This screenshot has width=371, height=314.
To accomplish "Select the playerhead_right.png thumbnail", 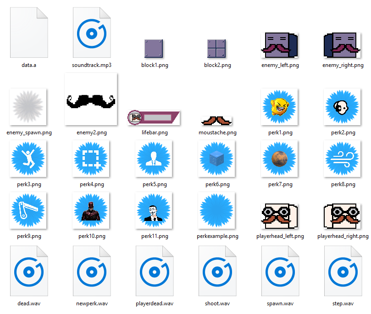I will (x=342, y=216).
